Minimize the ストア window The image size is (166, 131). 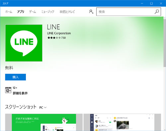tap(142, 3)
